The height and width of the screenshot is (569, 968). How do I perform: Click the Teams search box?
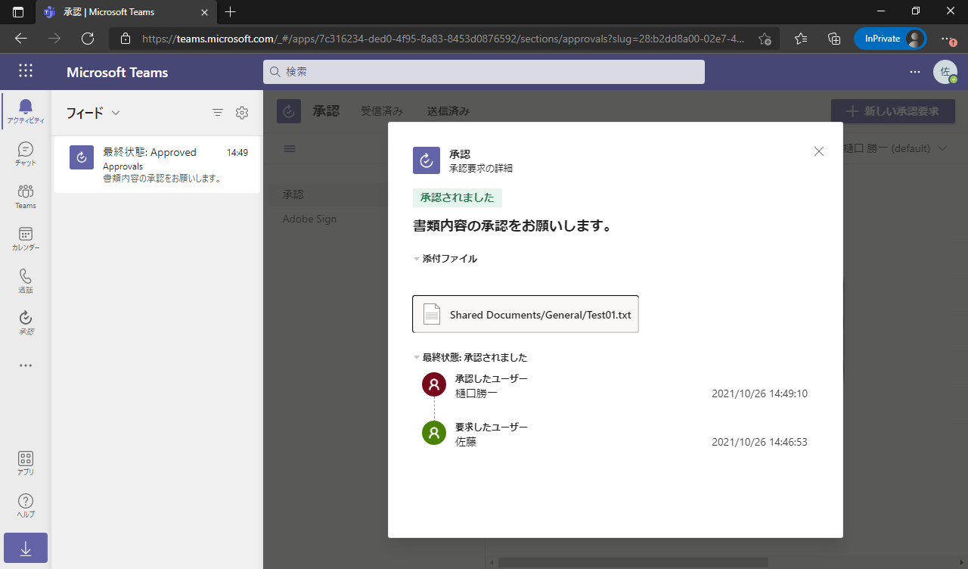[484, 72]
